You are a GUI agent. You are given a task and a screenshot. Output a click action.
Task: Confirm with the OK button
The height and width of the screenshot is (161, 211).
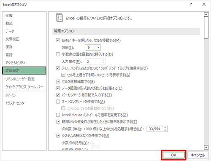coord(173,155)
